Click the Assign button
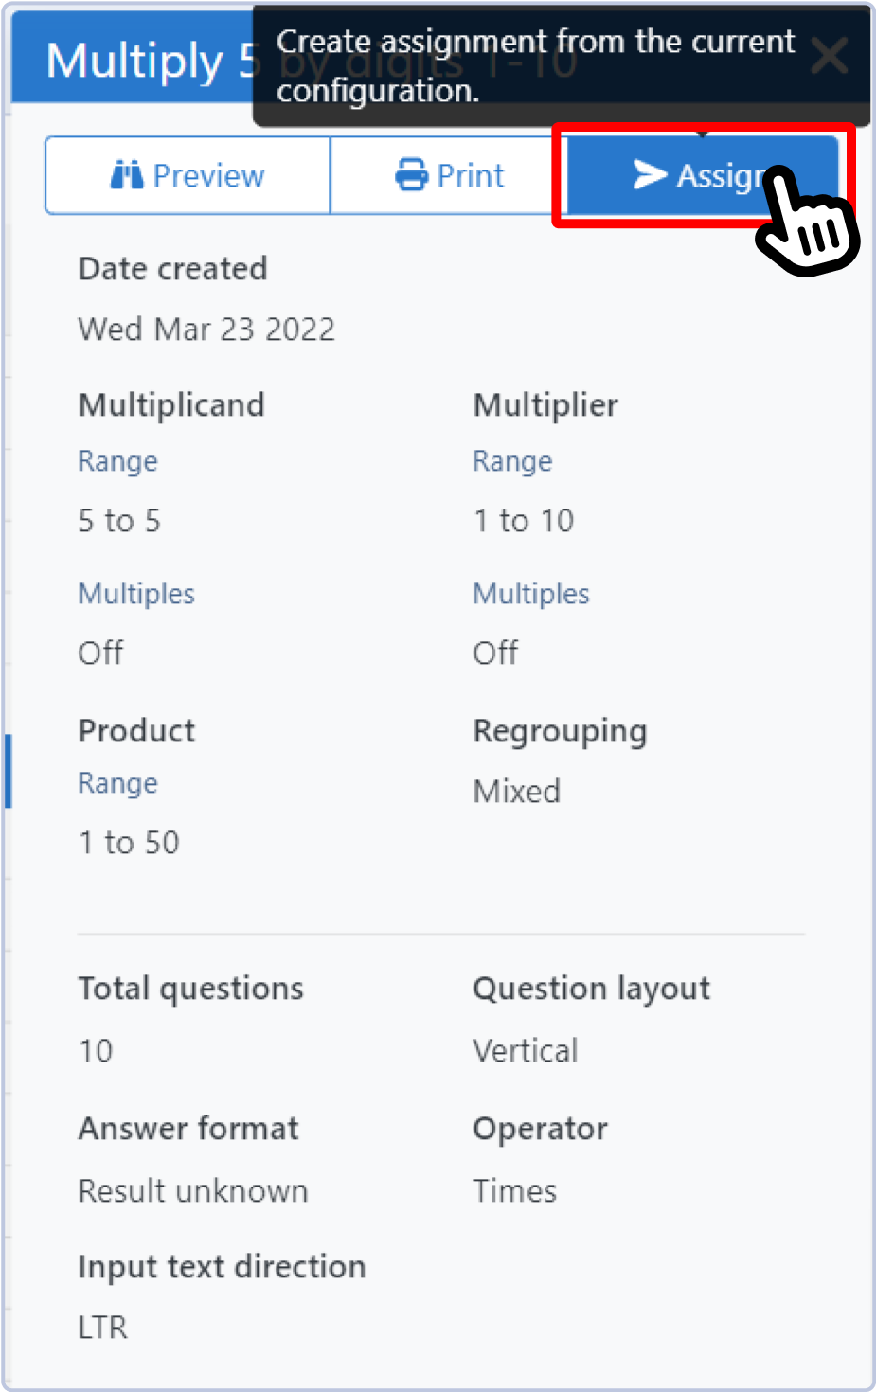Image resolution: width=876 pixels, height=1392 pixels. coord(701,175)
